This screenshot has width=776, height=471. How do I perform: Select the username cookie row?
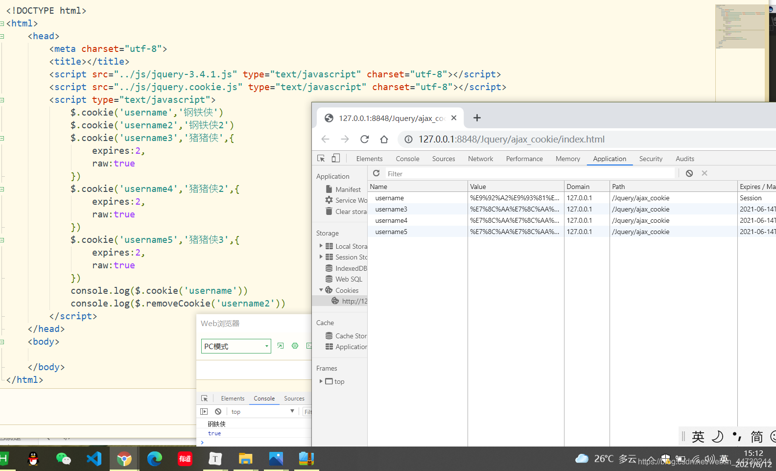tap(572, 198)
